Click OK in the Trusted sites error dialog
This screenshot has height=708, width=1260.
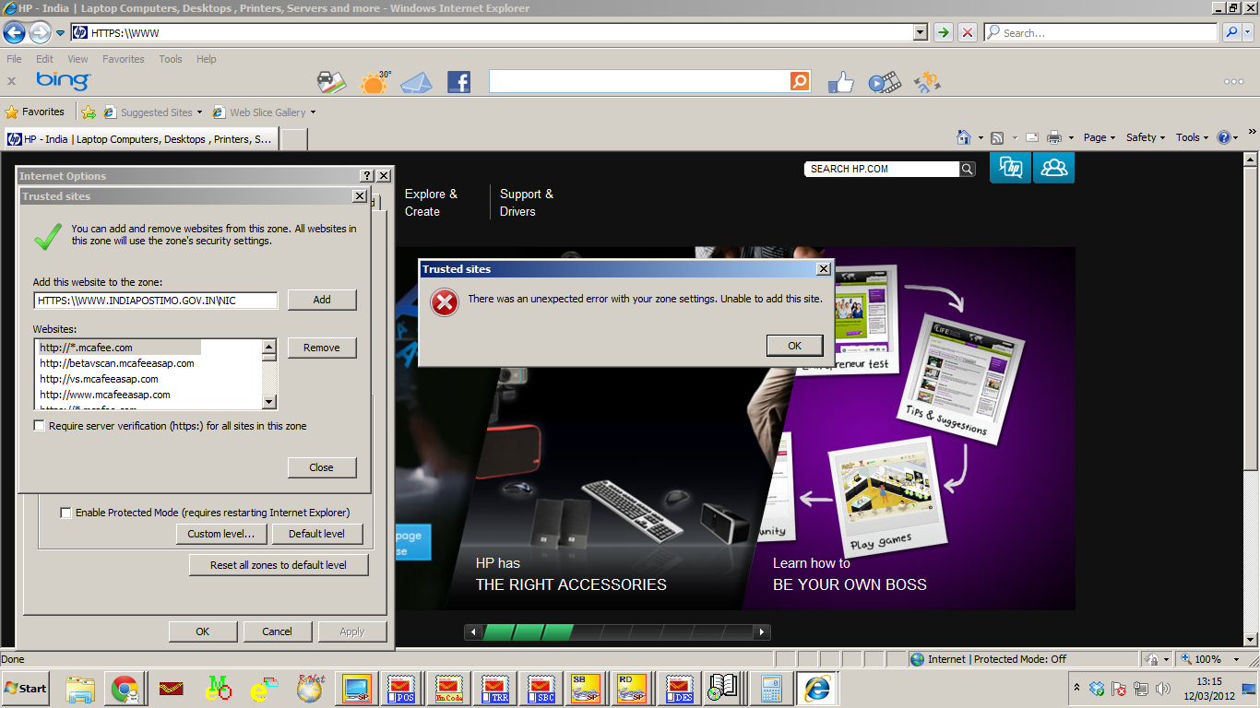coord(794,346)
